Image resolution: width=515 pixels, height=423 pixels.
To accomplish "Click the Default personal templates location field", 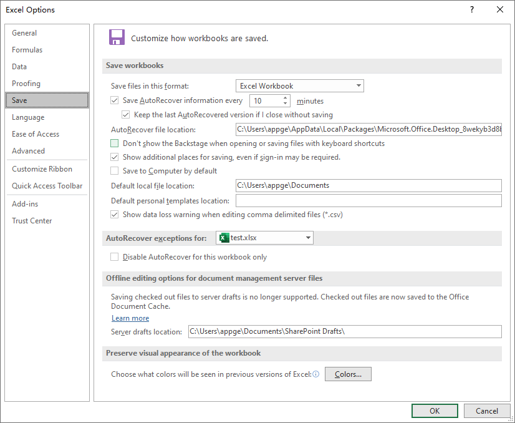I will coord(368,200).
